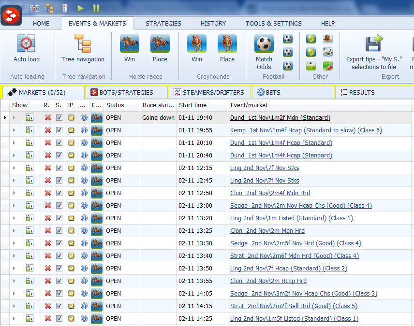Click the red X on the 19:40 Dund row
414x326 pixels.
pyautogui.click(x=48, y=118)
